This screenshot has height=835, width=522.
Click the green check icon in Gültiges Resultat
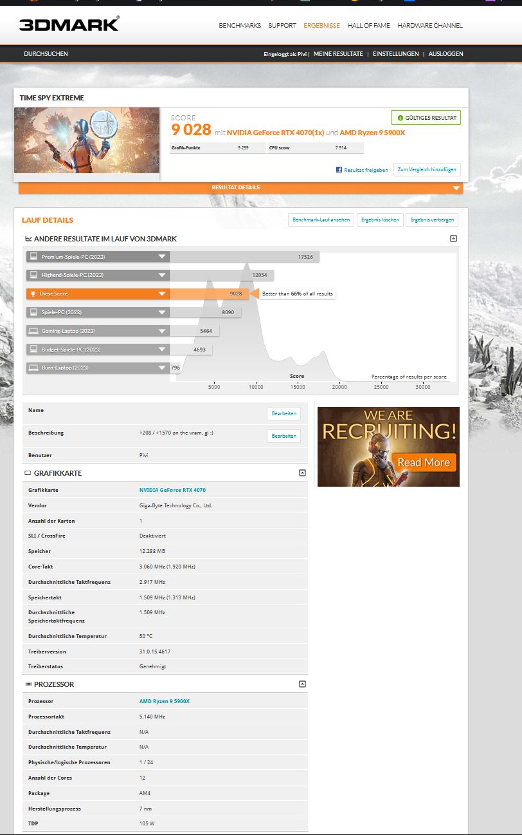click(400, 118)
